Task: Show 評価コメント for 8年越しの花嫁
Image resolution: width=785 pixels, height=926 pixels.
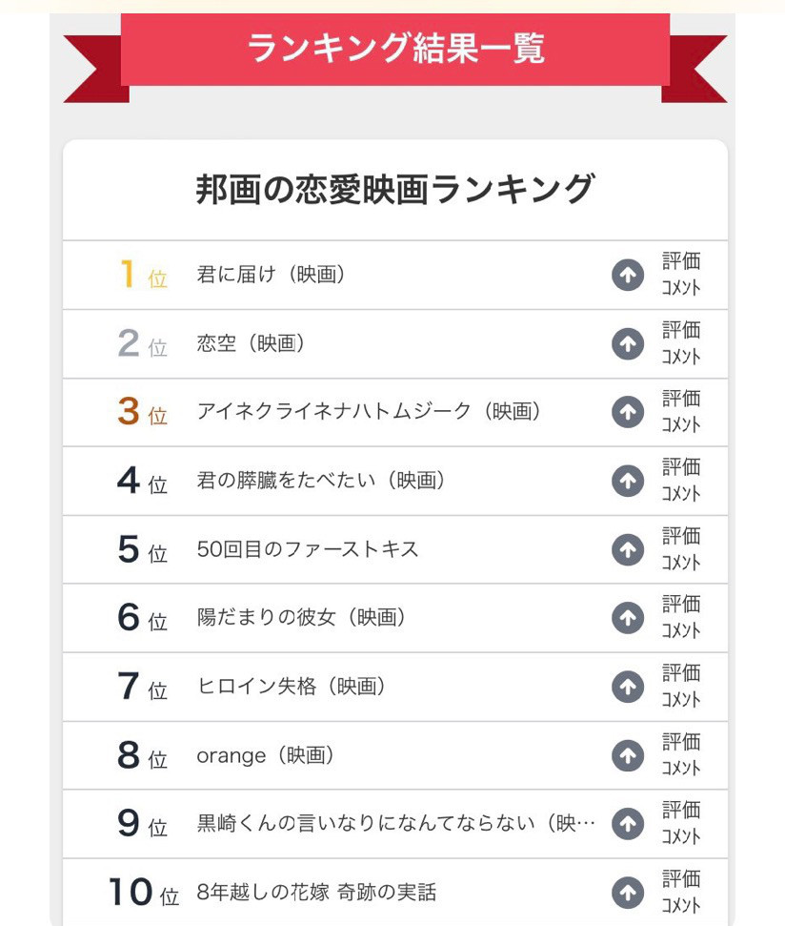Action: [x=681, y=893]
